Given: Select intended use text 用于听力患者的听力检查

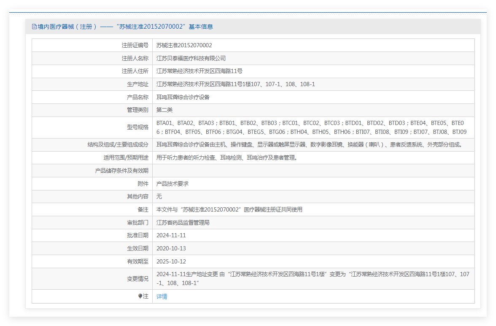Looking at the screenshot, I should [x=227, y=158].
